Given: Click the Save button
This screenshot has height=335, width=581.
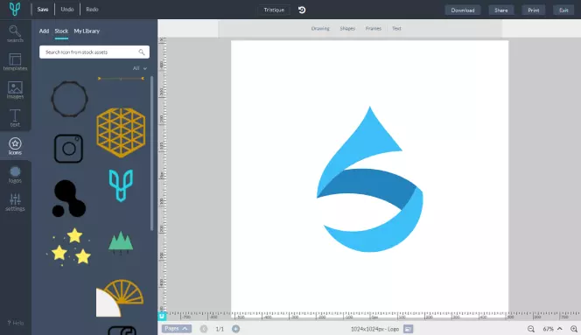Looking at the screenshot, I should 43,10.
